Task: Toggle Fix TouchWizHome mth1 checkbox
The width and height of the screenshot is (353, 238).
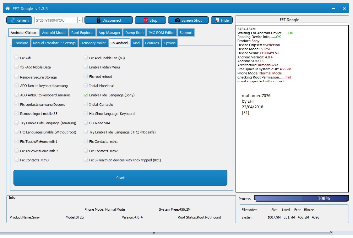Action: click(16, 141)
